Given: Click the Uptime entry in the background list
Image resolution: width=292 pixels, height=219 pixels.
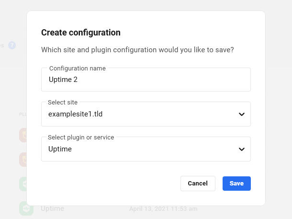Looking at the screenshot, I should (x=52, y=209).
